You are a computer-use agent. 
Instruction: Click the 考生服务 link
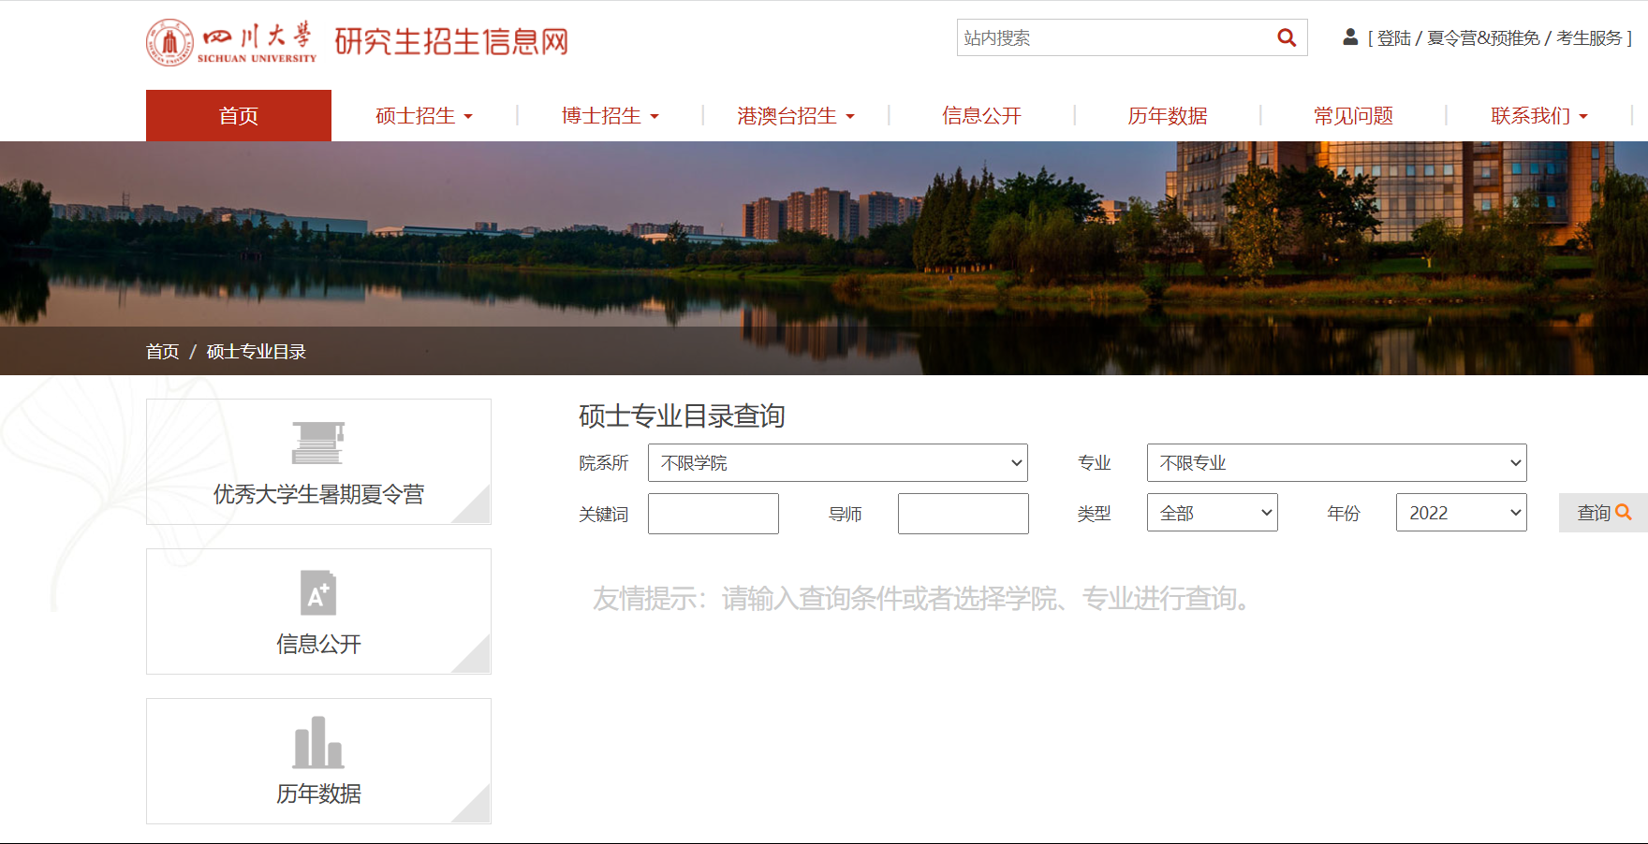1588,38
